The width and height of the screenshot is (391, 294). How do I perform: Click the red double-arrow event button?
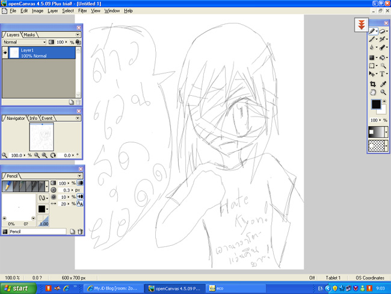click(362, 25)
